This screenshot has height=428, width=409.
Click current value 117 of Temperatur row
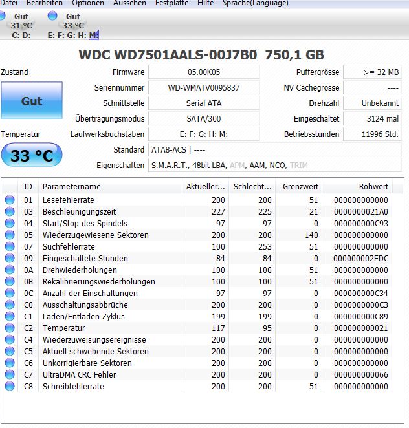click(218, 328)
